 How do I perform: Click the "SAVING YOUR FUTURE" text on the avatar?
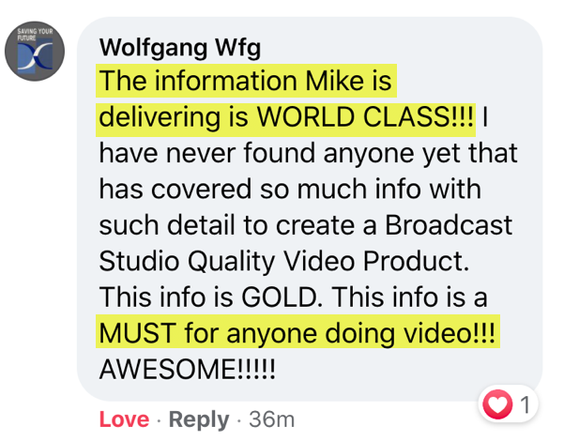[x=35, y=35]
